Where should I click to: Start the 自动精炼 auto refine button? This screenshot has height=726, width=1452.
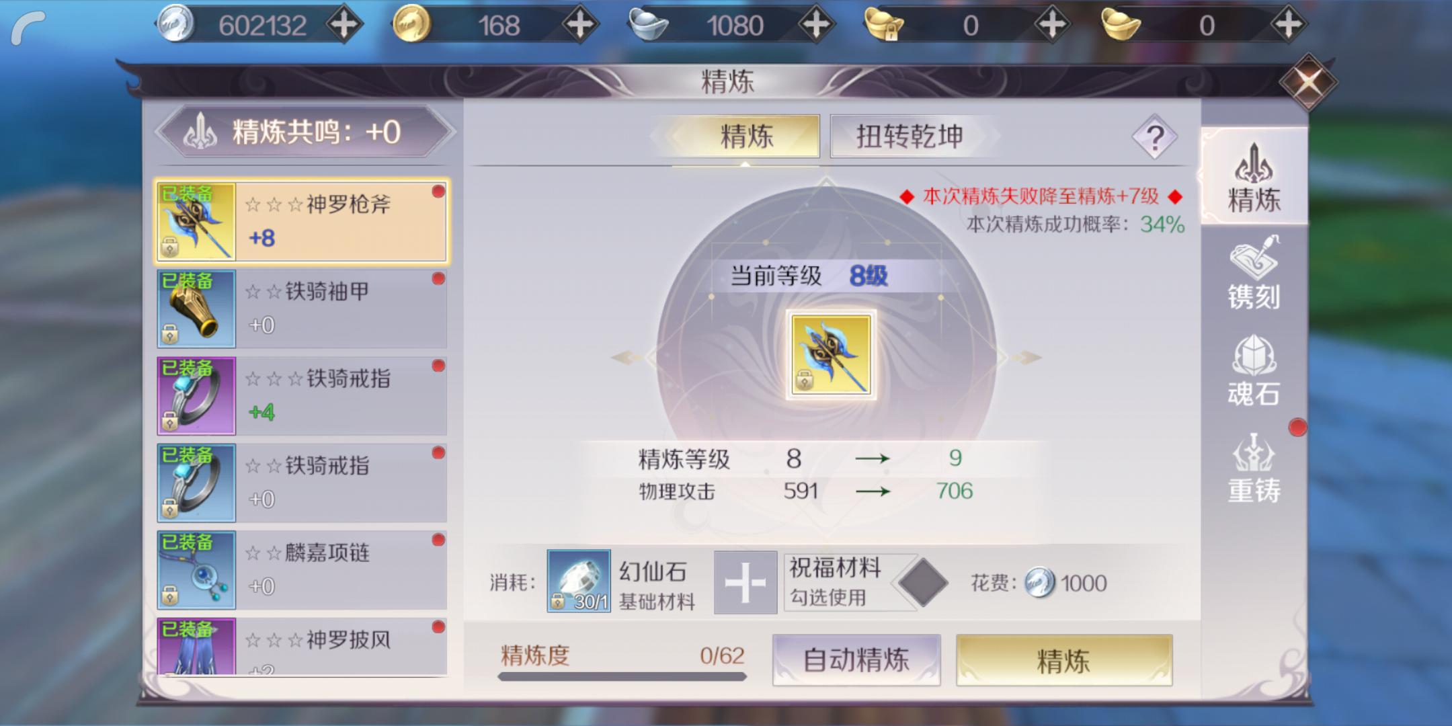pos(856,659)
